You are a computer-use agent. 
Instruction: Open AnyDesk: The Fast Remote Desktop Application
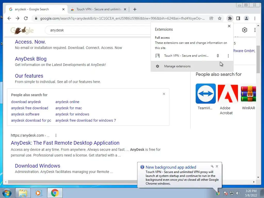click(x=65, y=143)
